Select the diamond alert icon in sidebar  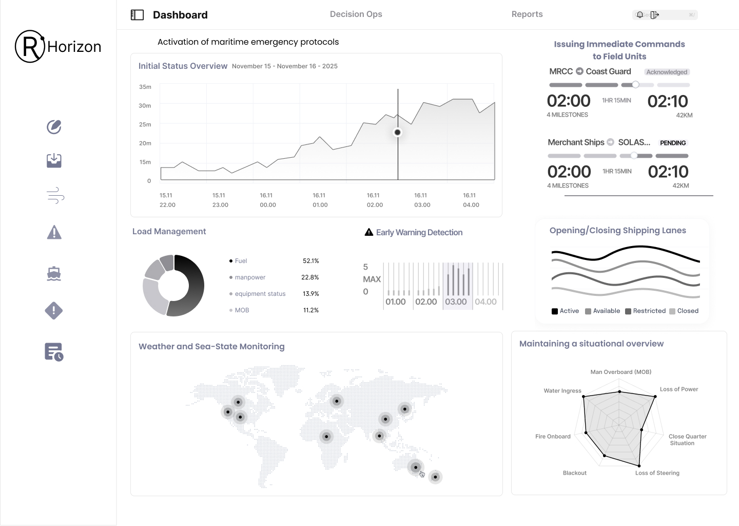tap(54, 310)
